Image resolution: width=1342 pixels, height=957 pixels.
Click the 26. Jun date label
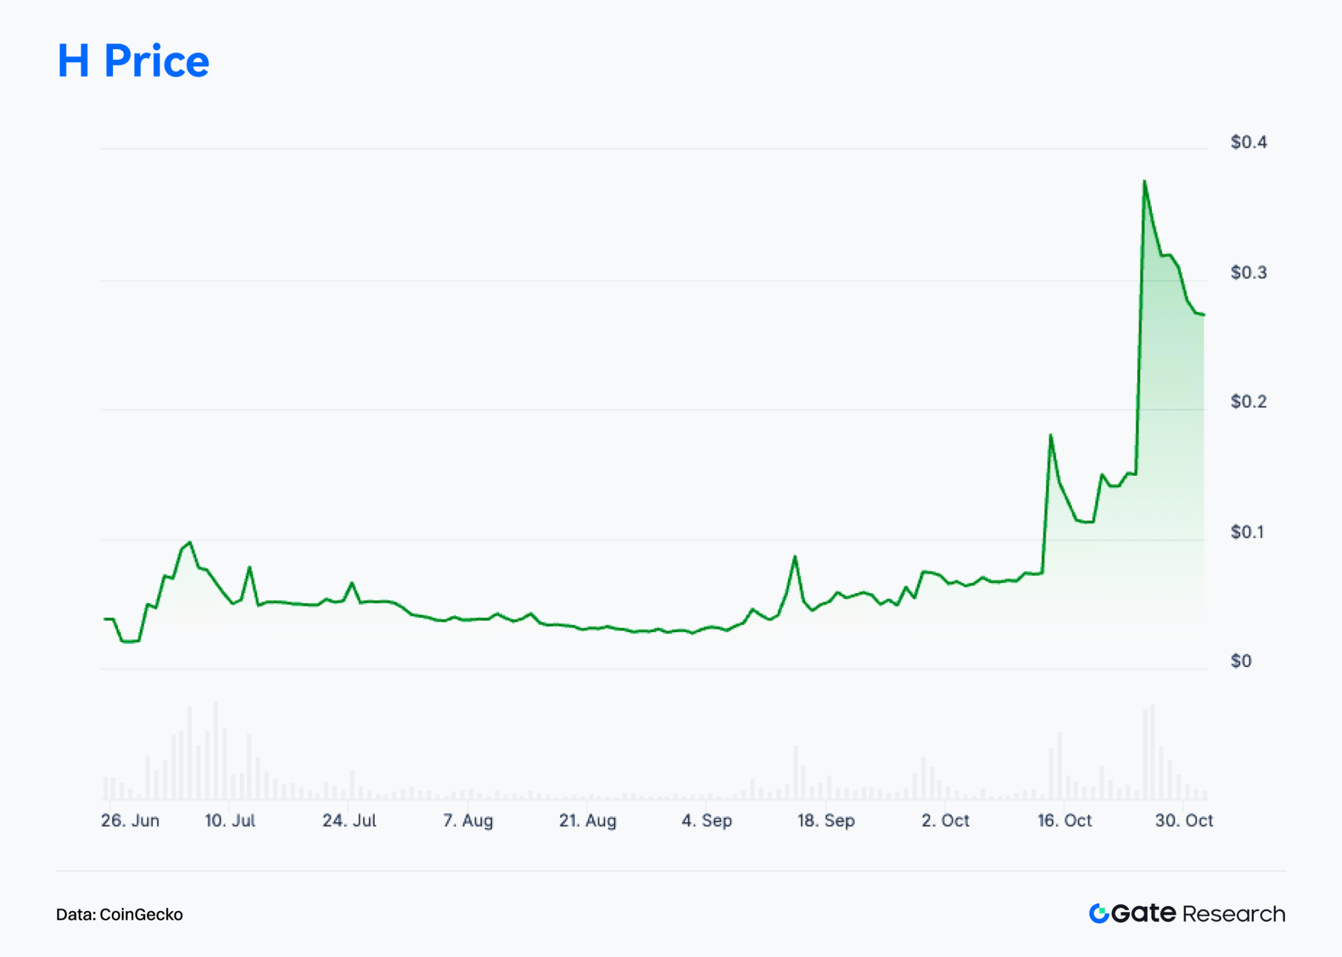(x=130, y=820)
